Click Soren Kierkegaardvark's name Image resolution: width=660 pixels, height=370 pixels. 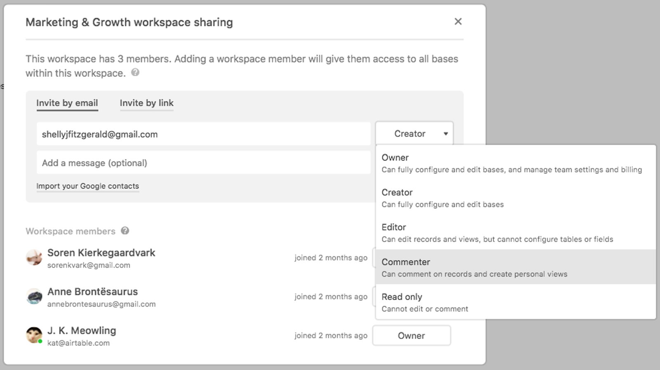(x=101, y=253)
